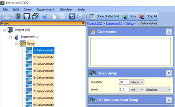Screen dimensions: 175x107
Task: Click the Setup gear icon in tree
Action: [23, 43]
